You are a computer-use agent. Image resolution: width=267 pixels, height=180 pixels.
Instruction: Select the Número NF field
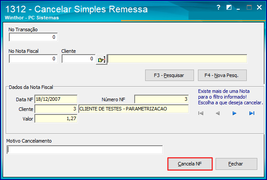161,99
